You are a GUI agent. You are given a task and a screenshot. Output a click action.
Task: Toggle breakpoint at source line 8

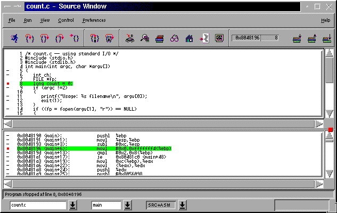pyautogui.click(x=8, y=84)
